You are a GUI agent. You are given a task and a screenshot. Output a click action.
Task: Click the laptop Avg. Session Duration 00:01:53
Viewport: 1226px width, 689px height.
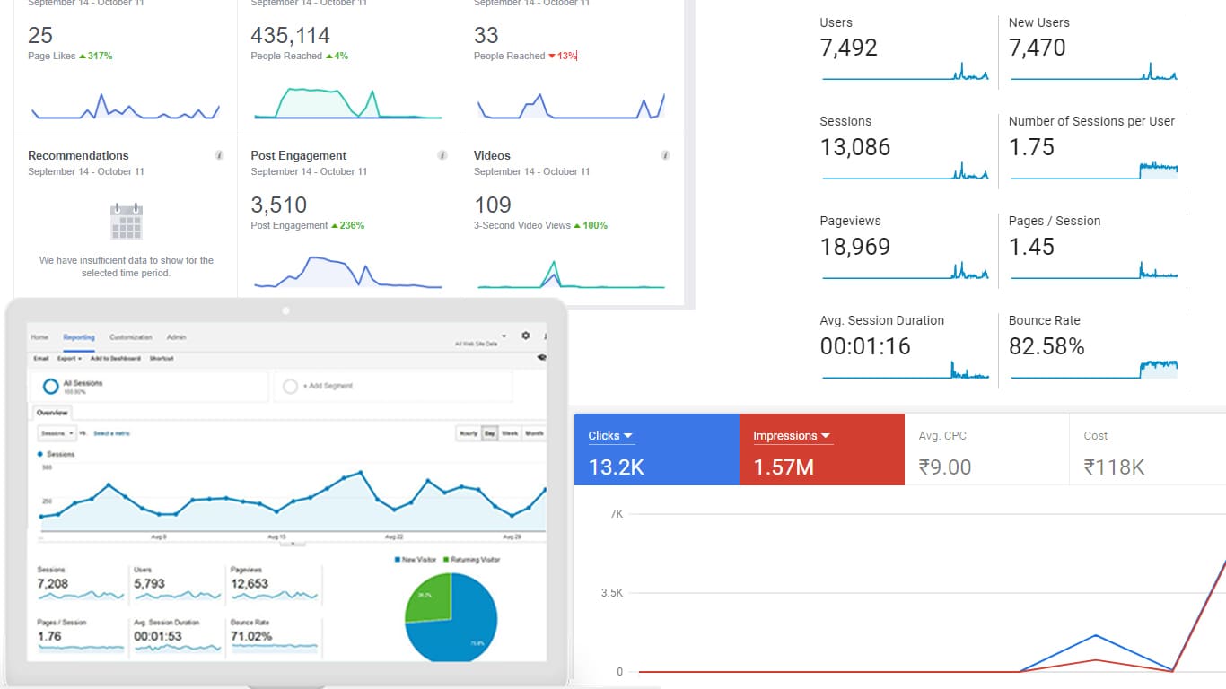158,637
